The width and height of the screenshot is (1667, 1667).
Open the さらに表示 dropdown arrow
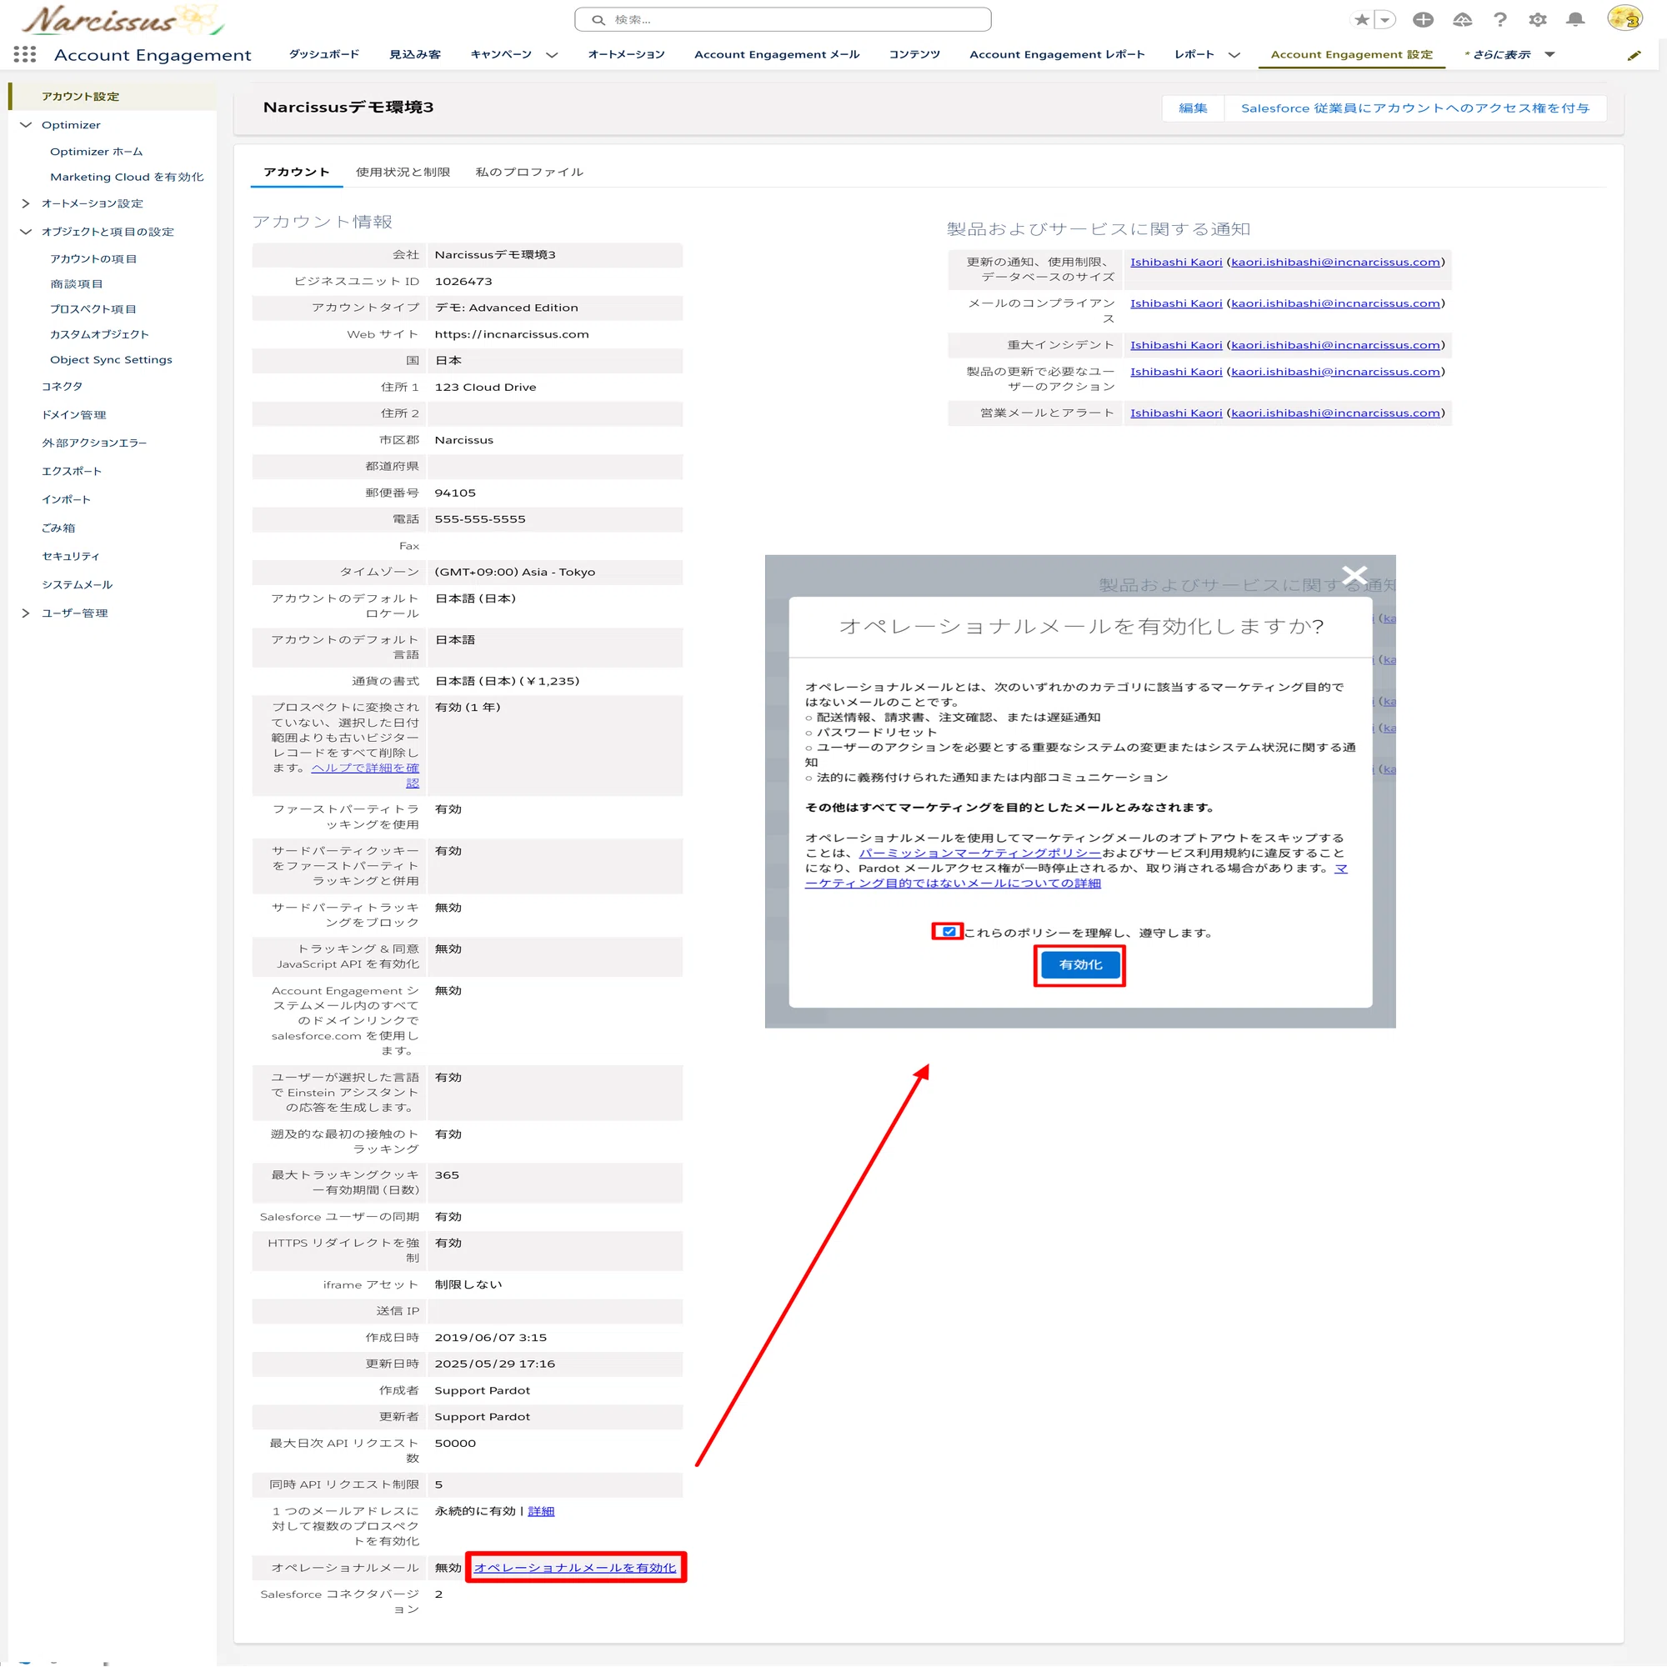pos(1549,54)
